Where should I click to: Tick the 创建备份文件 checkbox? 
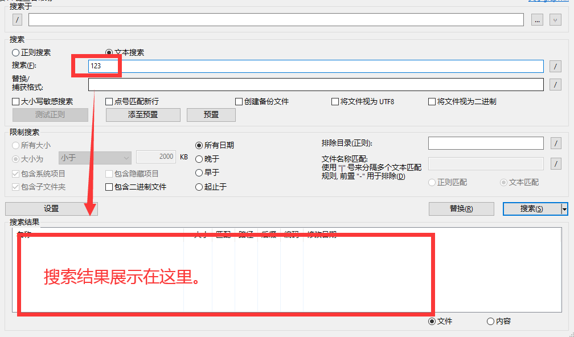tap(240, 101)
